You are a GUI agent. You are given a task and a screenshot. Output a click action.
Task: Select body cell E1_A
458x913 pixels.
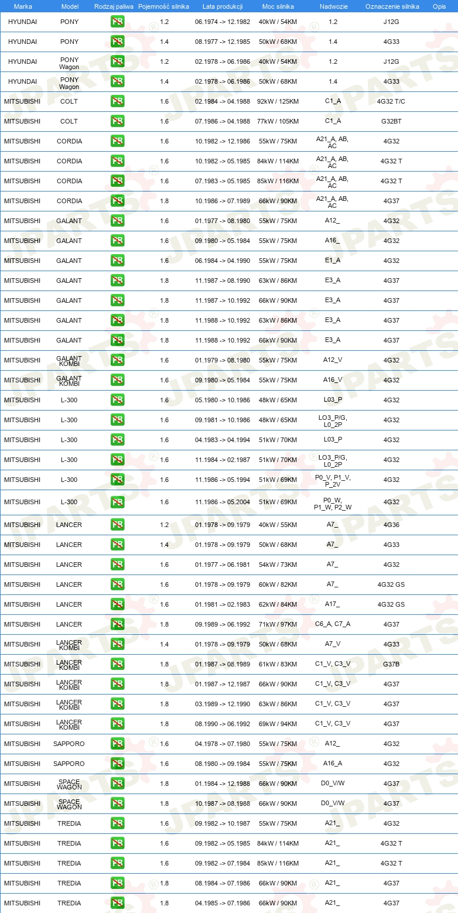(333, 261)
